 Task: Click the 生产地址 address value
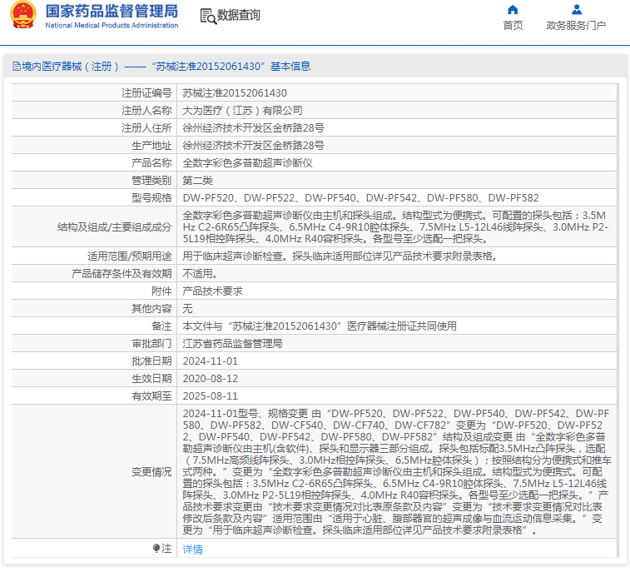253,145
